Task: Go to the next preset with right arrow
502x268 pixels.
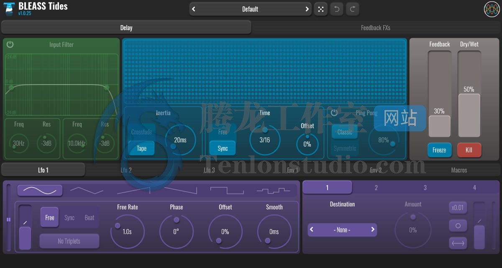Action: tap(307, 9)
